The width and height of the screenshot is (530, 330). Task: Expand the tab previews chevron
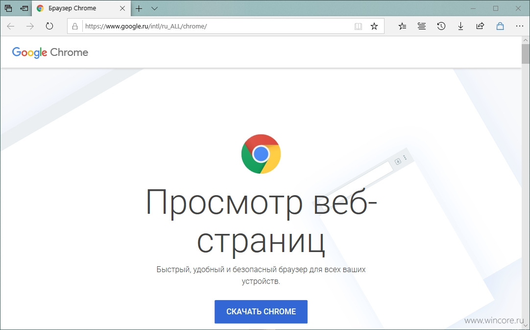154,8
